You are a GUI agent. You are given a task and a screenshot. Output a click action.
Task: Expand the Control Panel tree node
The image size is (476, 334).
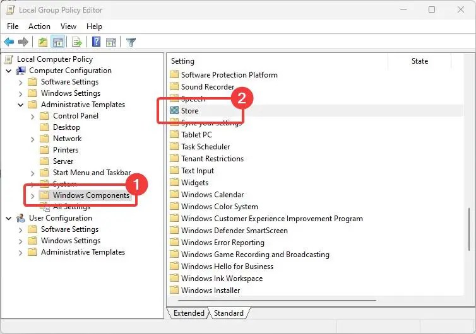[x=32, y=117]
